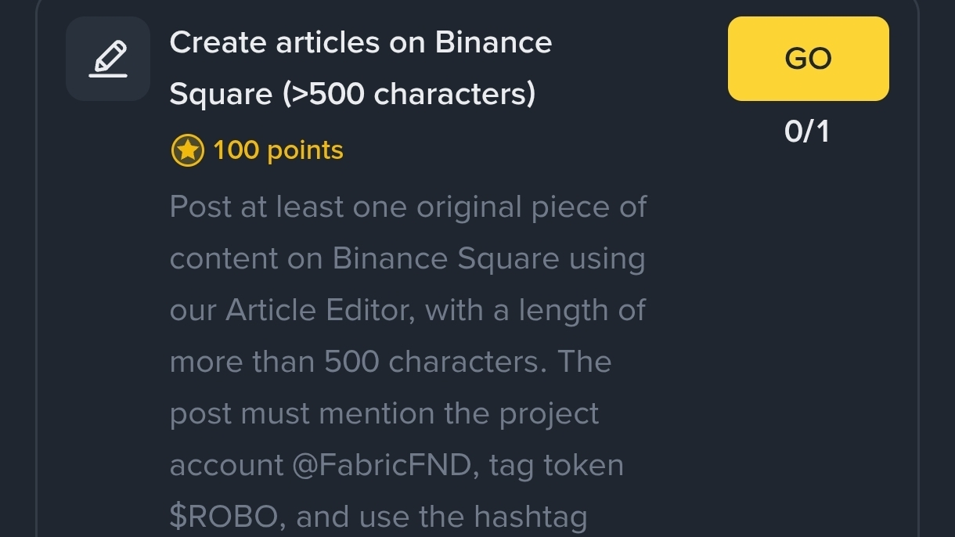Click the 'Square (>500 characters)' title line
Viewport: 955px width, 537px height.
pyautogui.click(x=352, y=94)
